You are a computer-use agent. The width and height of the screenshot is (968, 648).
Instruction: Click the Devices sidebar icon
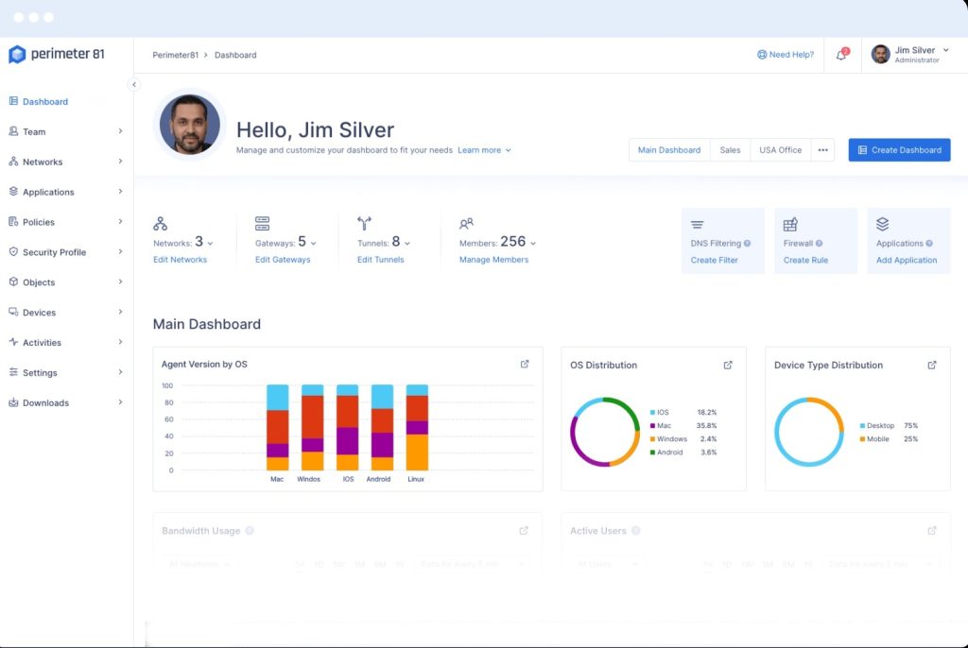point(13,313)
